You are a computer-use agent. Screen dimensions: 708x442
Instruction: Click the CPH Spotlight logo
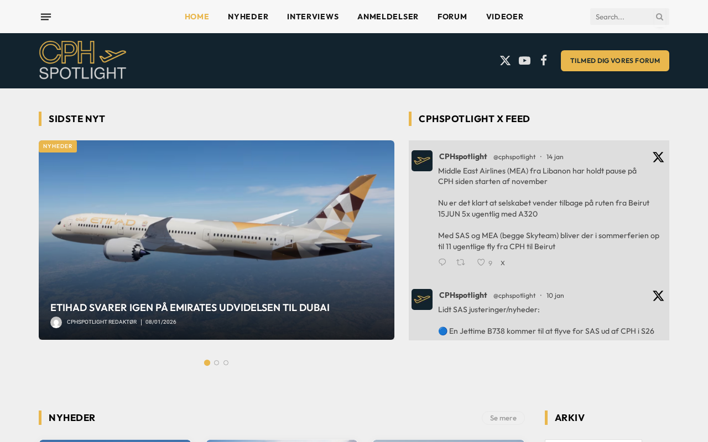coord(82,60)
